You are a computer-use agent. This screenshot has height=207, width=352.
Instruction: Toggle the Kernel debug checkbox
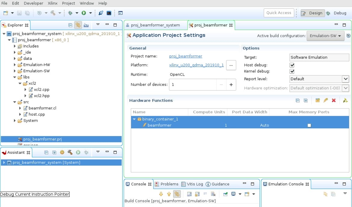[x=292, y=72]
